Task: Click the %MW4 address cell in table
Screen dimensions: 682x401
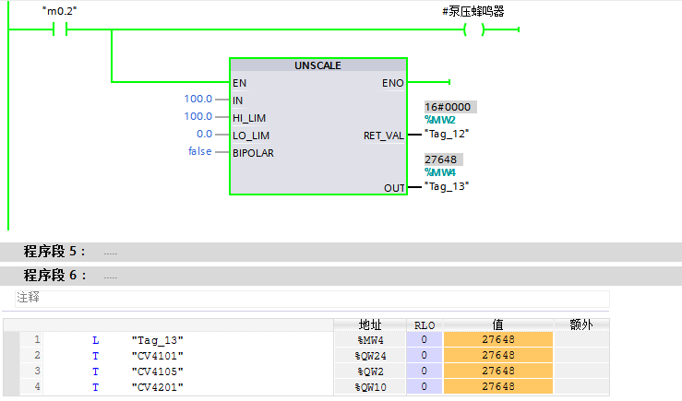Action: 370,340
